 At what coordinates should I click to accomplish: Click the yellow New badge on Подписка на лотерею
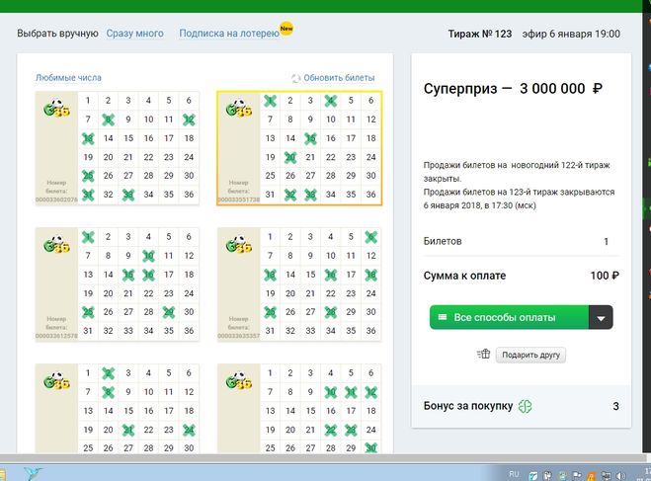tap(286, 28)
